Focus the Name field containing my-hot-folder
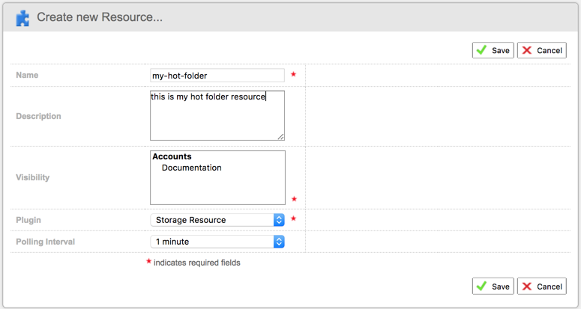 (x=217, y=76)
